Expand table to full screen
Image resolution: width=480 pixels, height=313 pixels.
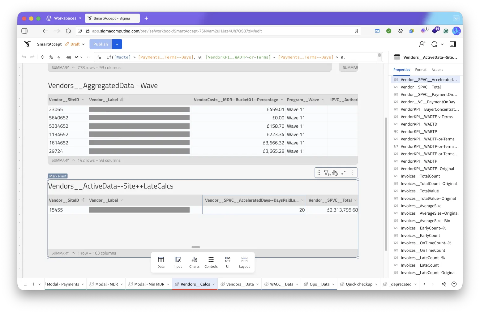pos(343,173)
